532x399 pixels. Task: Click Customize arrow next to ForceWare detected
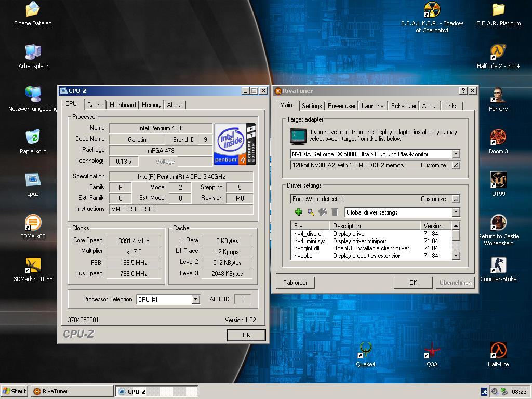[x=456, y=199]
